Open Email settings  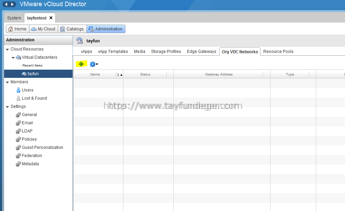[27, 123]
